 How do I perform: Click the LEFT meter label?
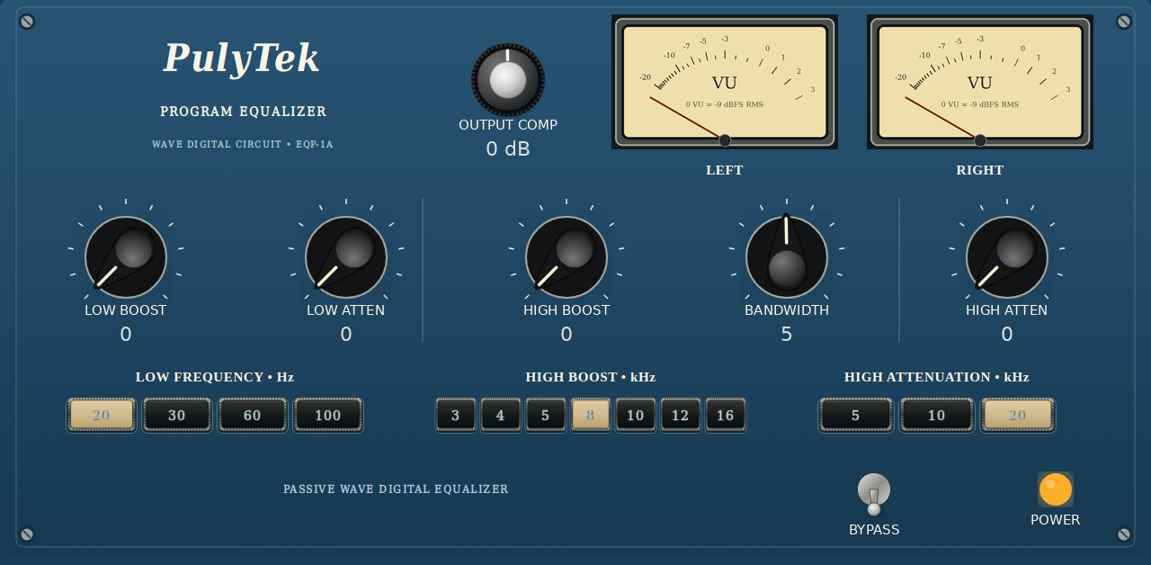(725, 170)
